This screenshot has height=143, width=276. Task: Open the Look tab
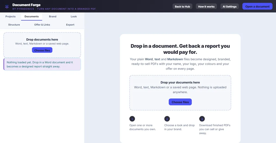(x=74, y=16)
